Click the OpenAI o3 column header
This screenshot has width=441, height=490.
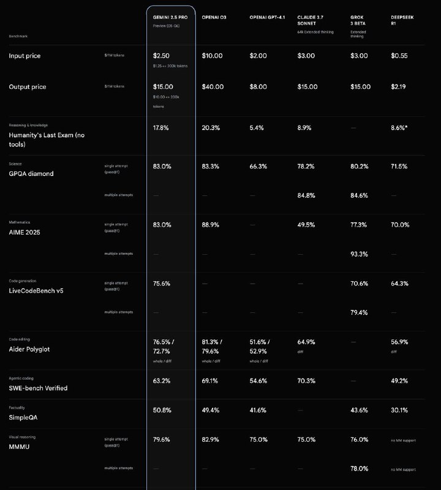click(x=214, y=18)
